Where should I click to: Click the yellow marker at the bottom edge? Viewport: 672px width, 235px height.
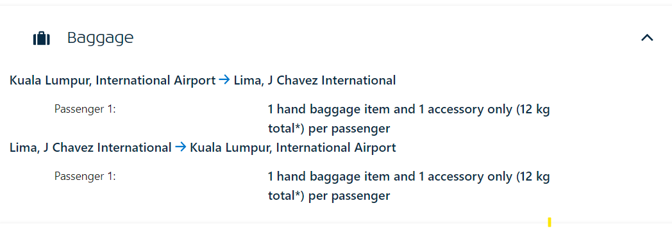[550, 222]
